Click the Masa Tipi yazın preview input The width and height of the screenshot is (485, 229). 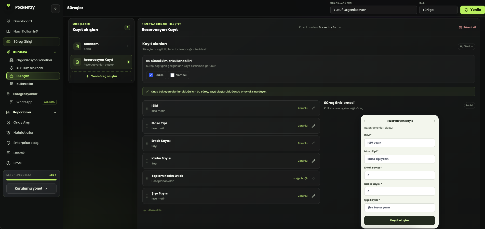coord(399,159)
